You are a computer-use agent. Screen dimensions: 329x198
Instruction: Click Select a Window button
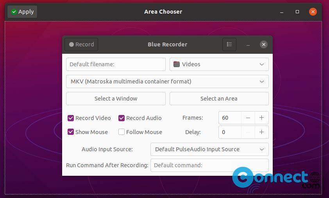tap(116, 99)
